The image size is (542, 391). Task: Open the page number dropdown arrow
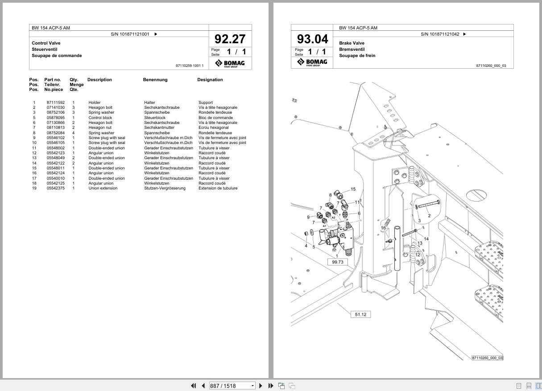(x=252, y=386)
